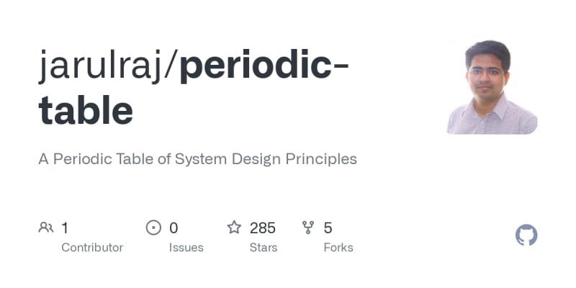The image size is (576, 288).
Task: Select the "Forks" label
Action: click(338, 248)
